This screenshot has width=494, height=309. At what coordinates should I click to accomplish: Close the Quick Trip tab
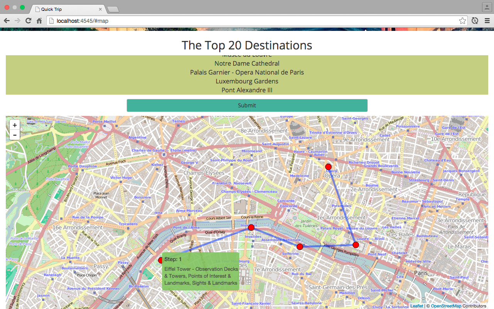[100, 9]
